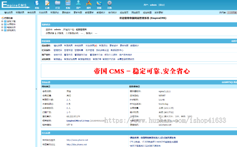Open 用户发布统计 quick link
Viewport: 237px width, 147px height.
tap(125, 55)
